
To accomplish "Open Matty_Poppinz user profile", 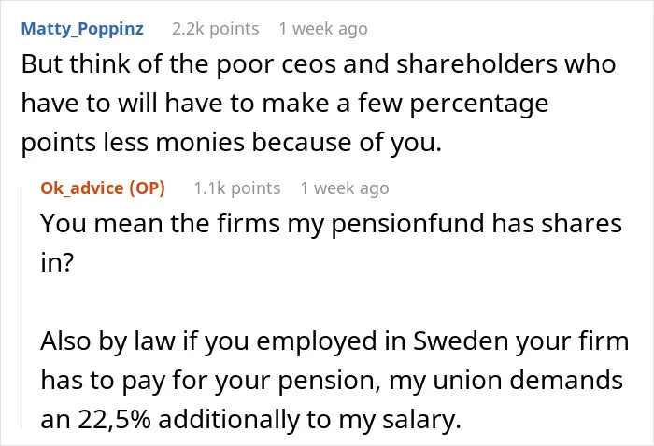I will [82, 29].
